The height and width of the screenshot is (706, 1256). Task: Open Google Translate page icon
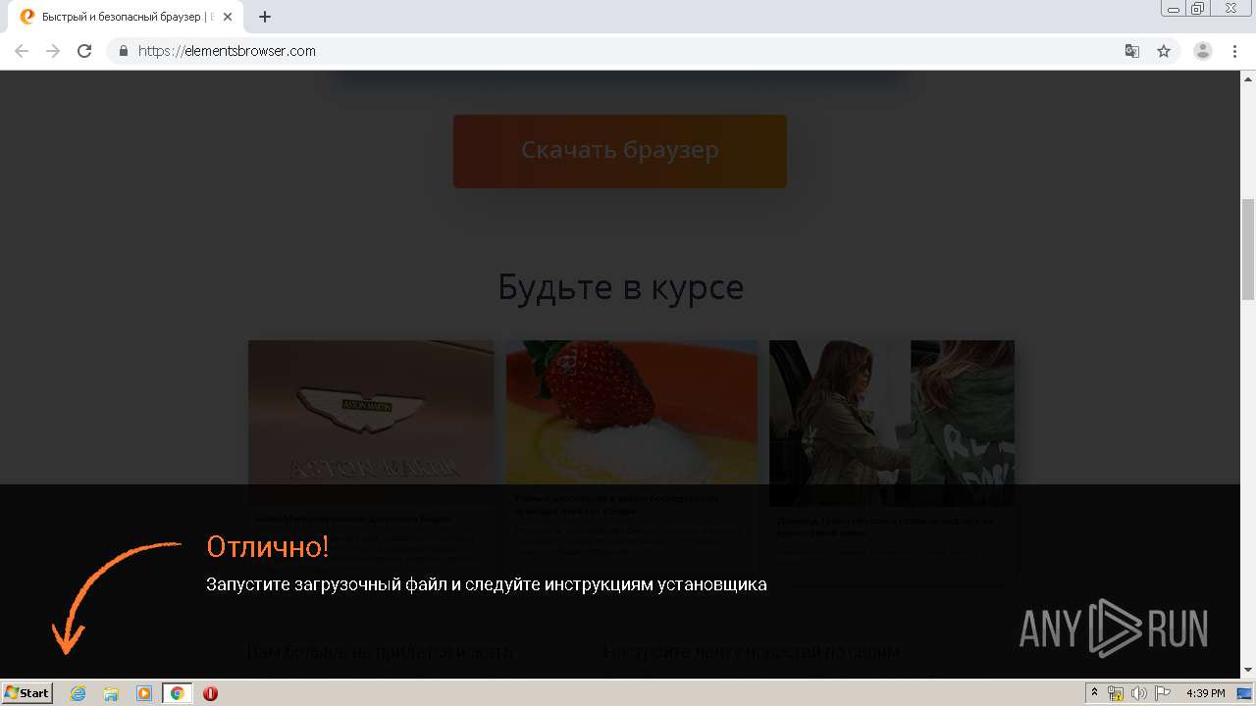[1132, 51]
